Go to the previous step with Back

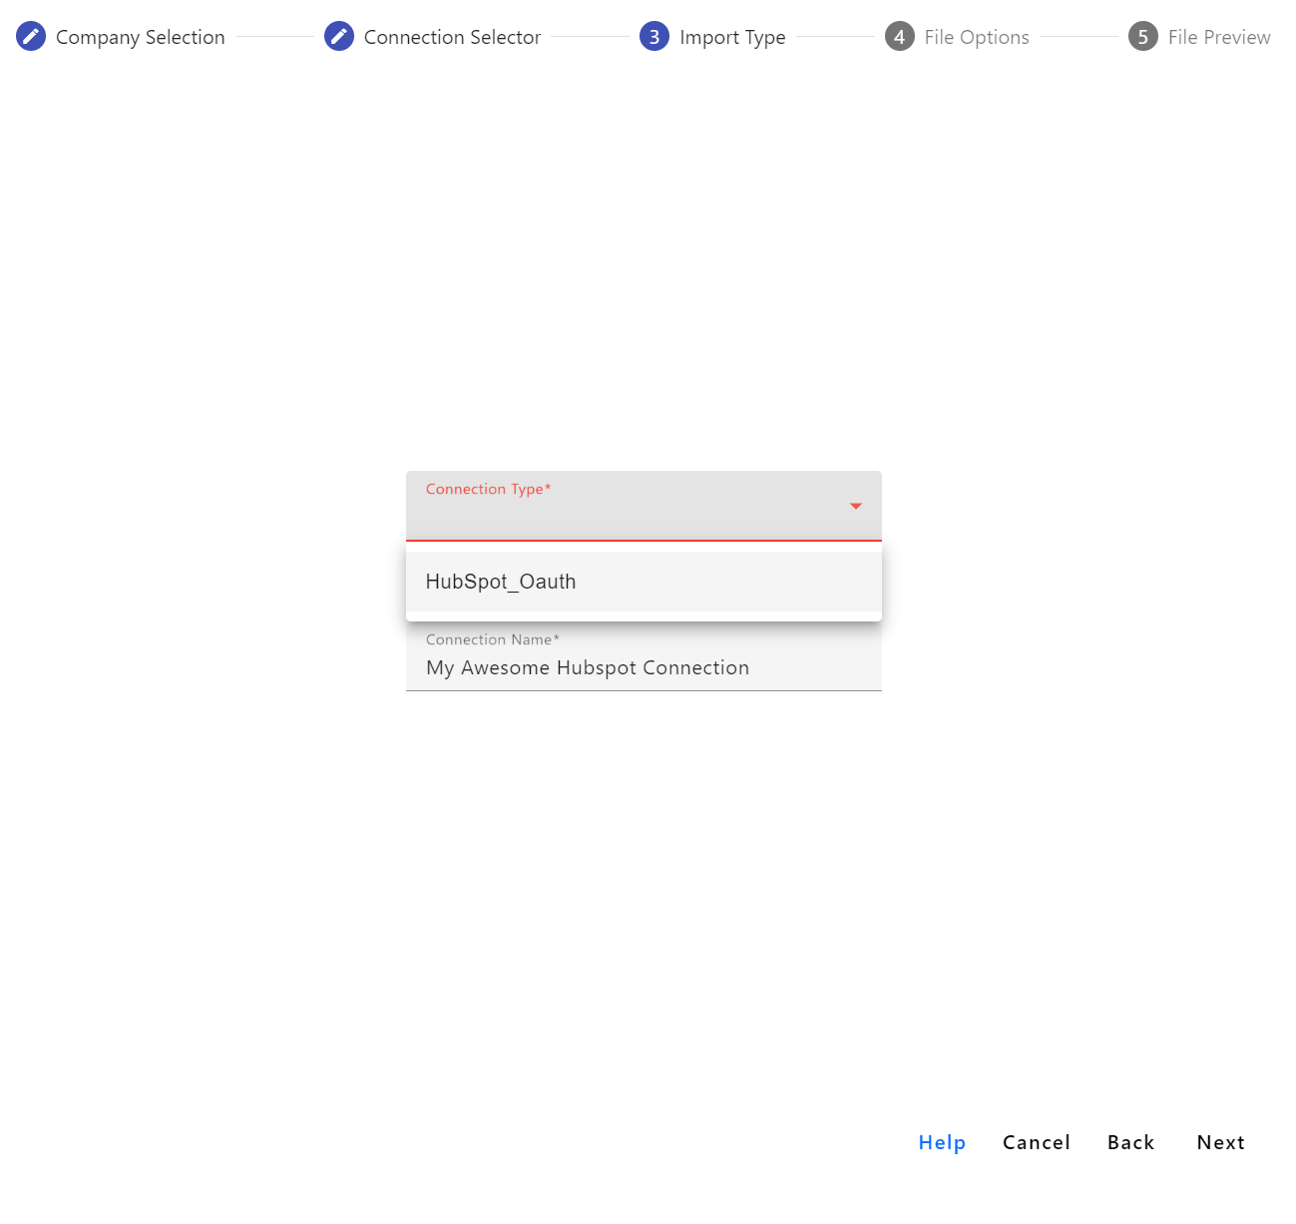point(1130,1142)
